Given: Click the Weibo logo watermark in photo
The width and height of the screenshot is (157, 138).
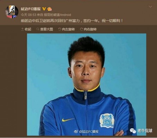Looking at the screenshot, I should coord(76,131).
